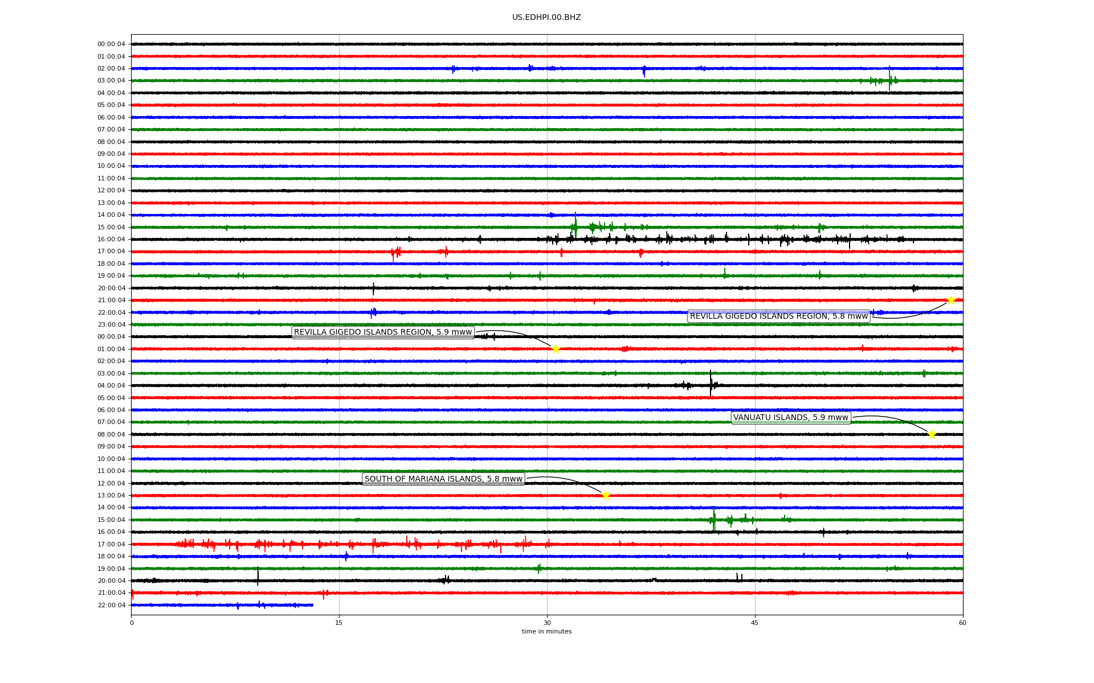Click the 30 tick label on the time axis

coord(547,623)
